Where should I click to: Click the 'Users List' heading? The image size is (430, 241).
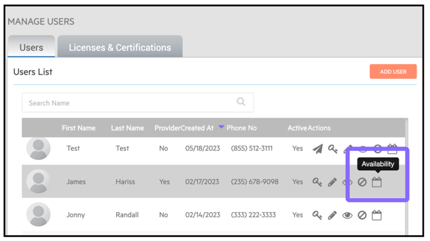[x=33, y=72]
